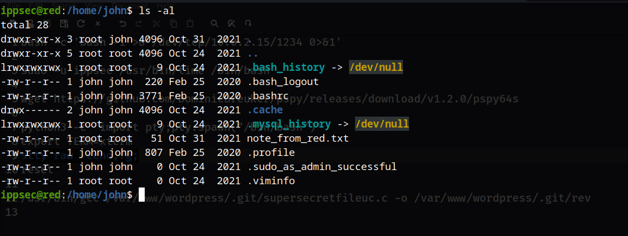Click the .sudo_as_admin_successful filename
The width and height of the screenshot is (628, 236).
coord(322,167)
